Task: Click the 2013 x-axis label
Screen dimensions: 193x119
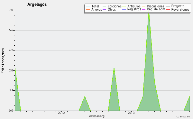Action: [131, 113]
